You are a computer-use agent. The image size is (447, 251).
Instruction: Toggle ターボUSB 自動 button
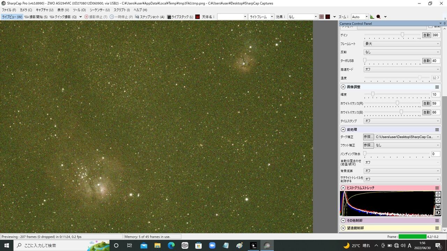(426, 61)
